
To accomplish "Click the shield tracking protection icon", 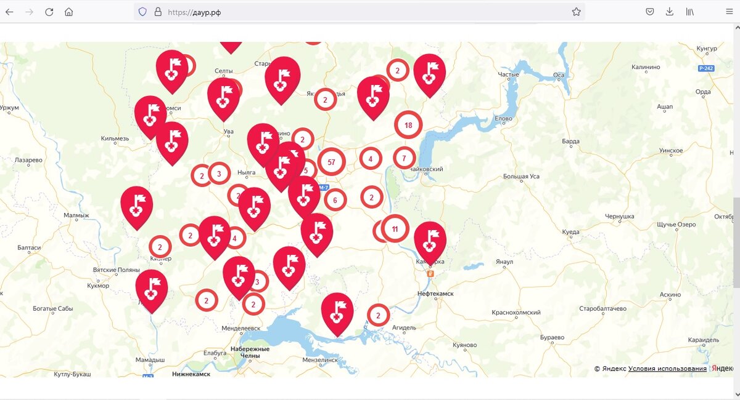I will 142,12.
